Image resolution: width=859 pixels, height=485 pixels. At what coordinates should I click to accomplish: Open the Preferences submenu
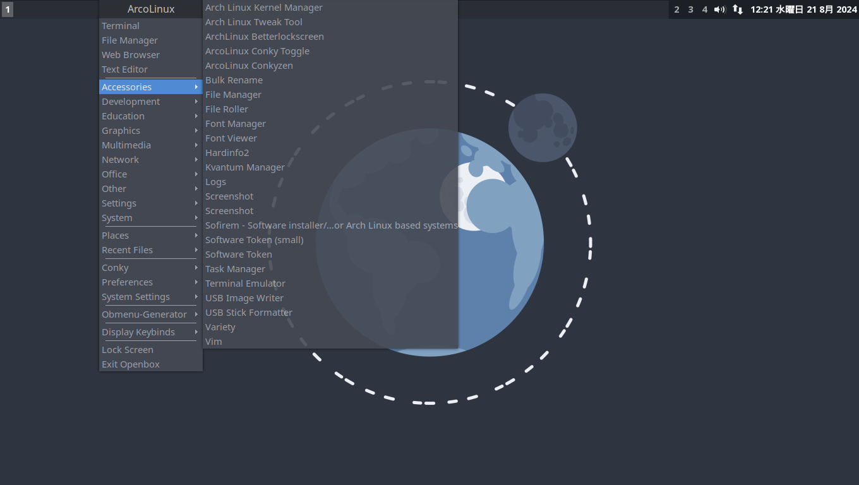151,282
